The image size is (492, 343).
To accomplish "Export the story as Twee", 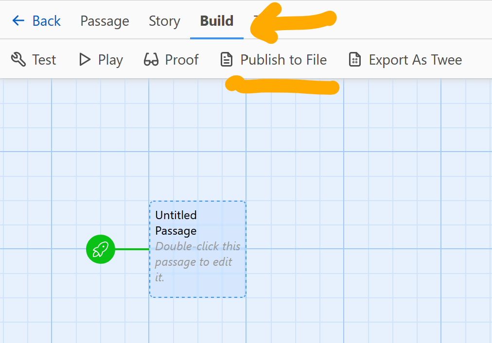I will coord(404,59).
